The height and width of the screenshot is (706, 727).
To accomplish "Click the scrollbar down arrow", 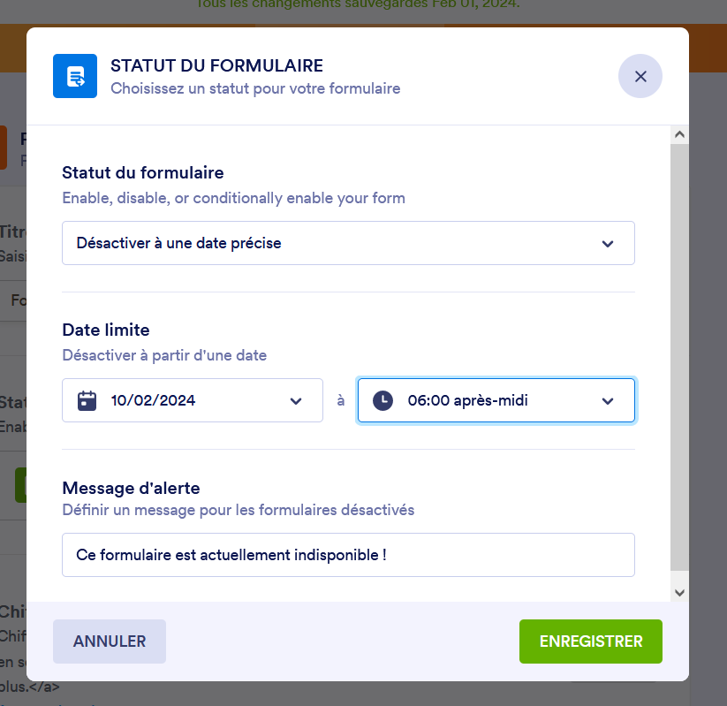I will (678, 593).
